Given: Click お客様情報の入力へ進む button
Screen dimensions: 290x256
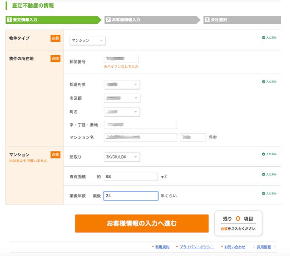Looking at the screenshot, I should click(142, 224).
